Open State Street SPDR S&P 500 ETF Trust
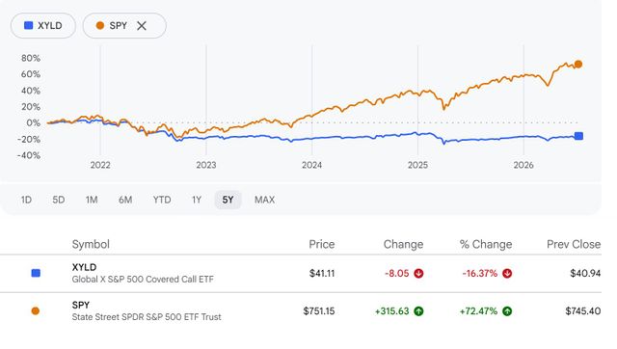 click(x=147, y=317)
